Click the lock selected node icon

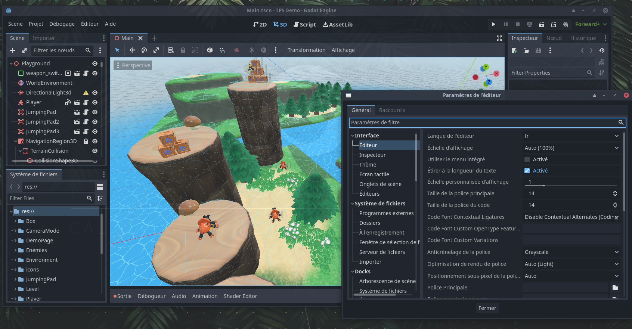tap(183, 50)
